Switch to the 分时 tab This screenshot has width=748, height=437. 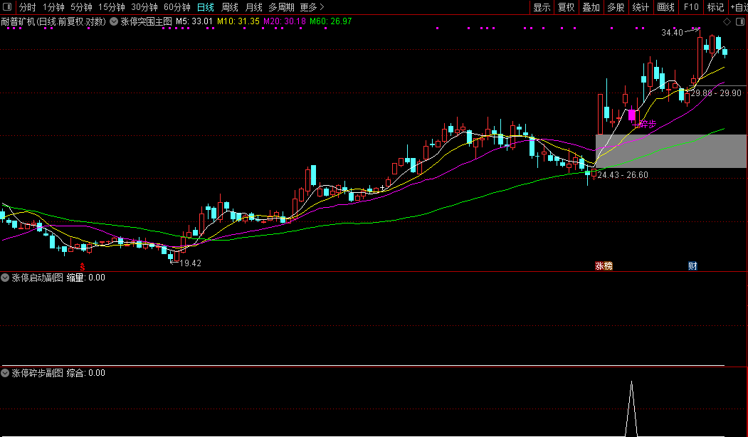click(x=27, y=7)
